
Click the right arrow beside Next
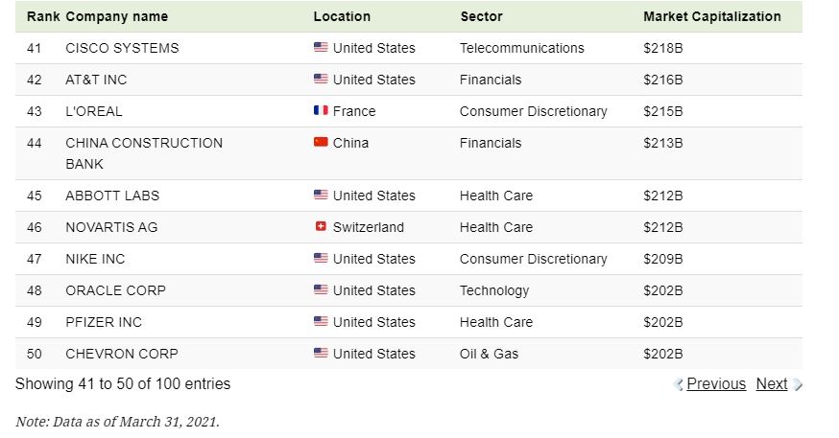click(798, 384)
